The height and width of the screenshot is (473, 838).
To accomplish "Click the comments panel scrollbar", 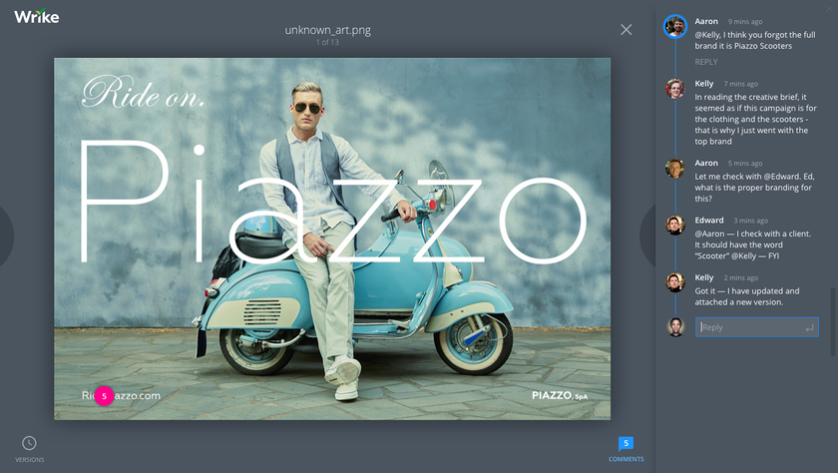I will point(834,319).
